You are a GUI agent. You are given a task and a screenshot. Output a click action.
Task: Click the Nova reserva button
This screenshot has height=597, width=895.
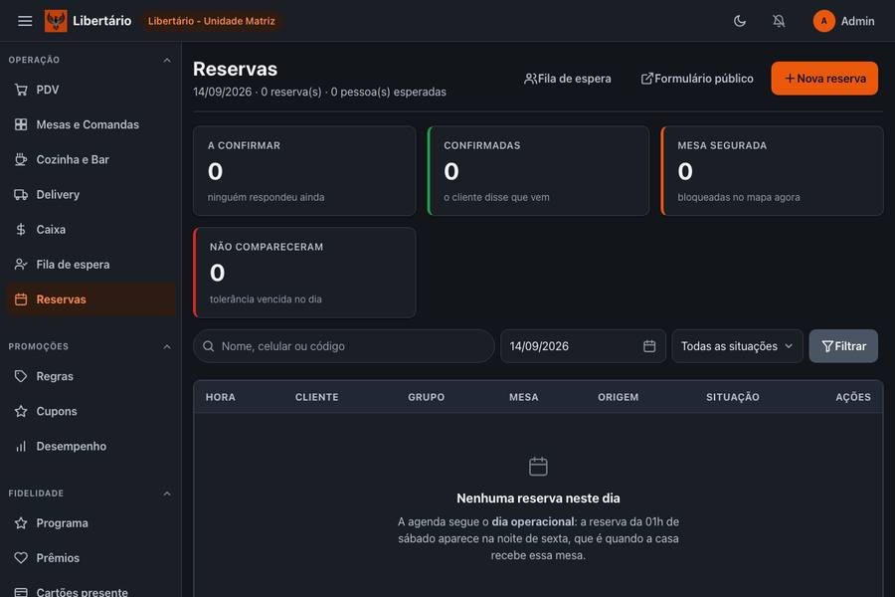point(824,79)
